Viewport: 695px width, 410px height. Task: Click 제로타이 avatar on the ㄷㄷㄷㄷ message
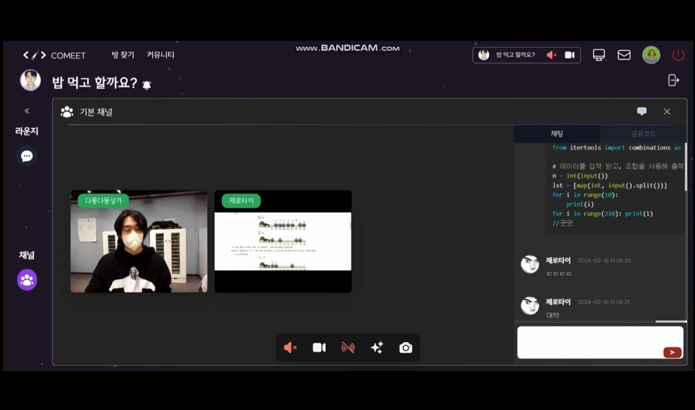click(x=529, y=264)
